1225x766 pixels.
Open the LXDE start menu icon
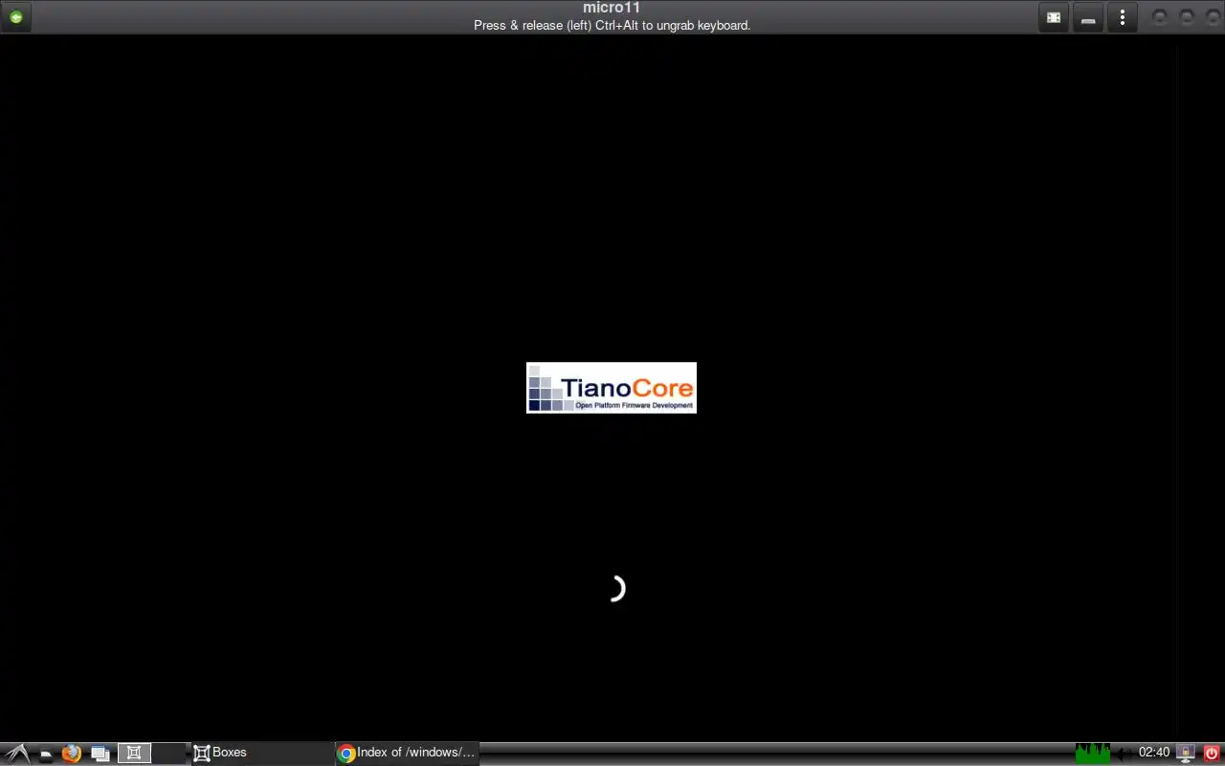click(16, 754)
